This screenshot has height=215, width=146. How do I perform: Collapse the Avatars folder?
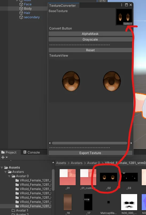click(x=5, y=172)
